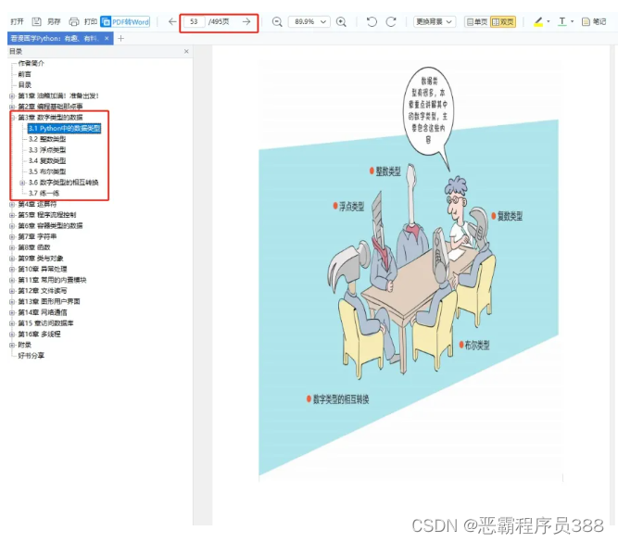Viewport: 618px width, 543px height.
Task: Select 3.3 浮点类型 entry
Action: [x=47, y=150]
